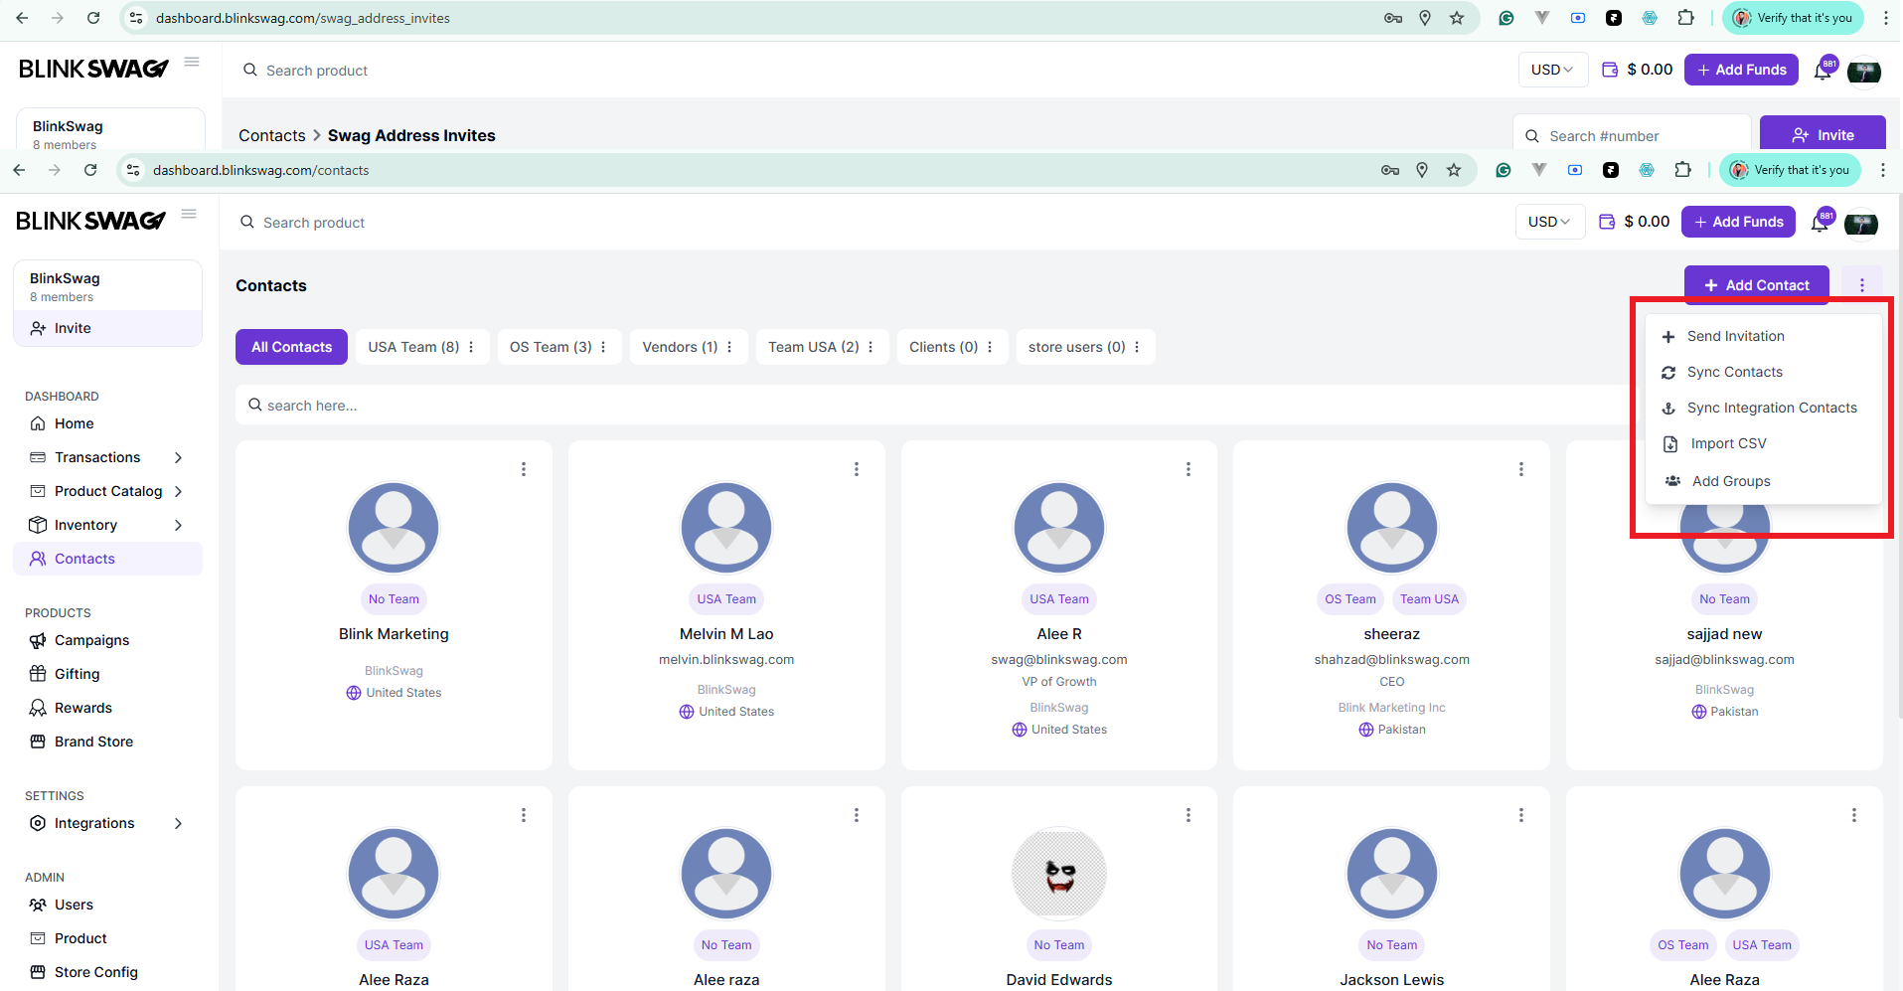Open kebab menu on Alee R card
Screen dimensions: 1903x991
tap(1189, 469)
